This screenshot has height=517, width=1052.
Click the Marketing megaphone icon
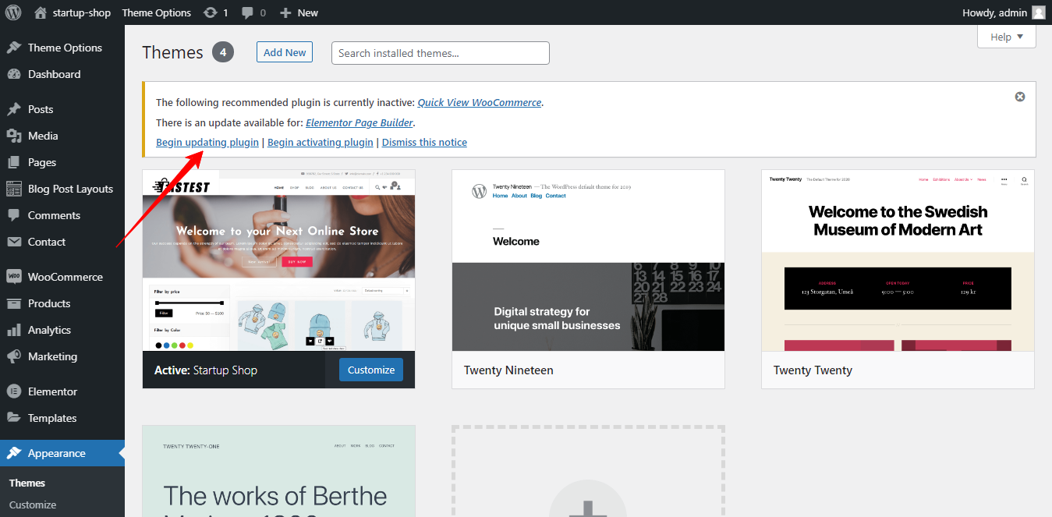(14, 356)
